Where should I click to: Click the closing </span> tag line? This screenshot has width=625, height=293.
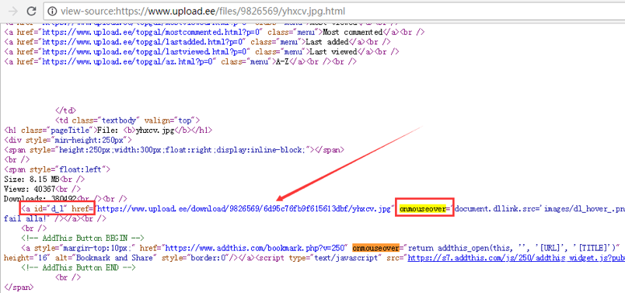(x=19, y=287)
